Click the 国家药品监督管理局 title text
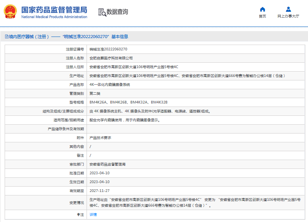Screen dimensions: 308x222 [x=54, y=10]
